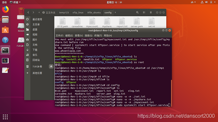This screenshot has width=218, height=122.
Task: Open terminal File menu (文件)
Action: (59, 36)
